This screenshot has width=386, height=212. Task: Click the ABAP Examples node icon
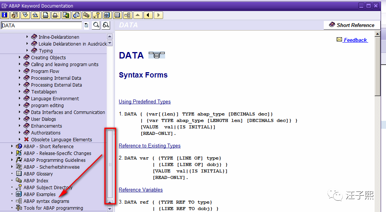click(x=19, y=194)
